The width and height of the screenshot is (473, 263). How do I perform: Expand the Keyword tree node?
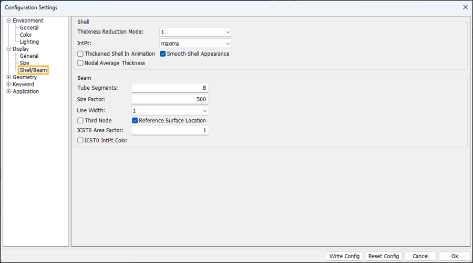coord(8,85)
